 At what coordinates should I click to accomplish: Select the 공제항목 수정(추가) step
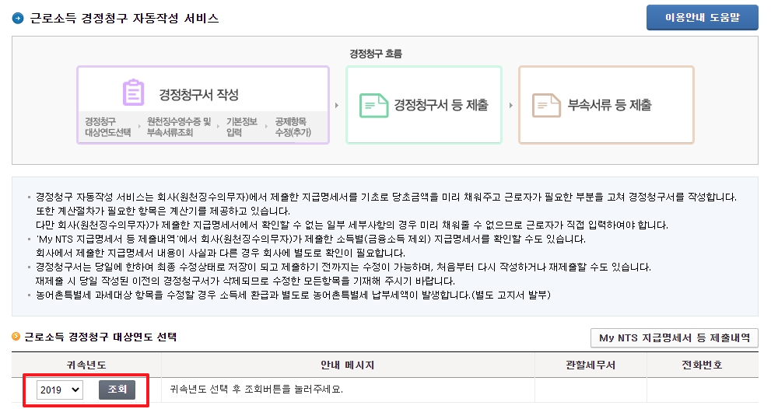293,127
